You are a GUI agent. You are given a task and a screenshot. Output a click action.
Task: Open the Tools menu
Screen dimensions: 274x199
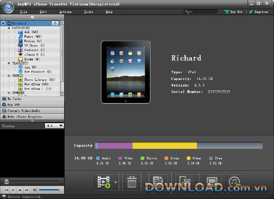pyautogui.click(x=88, y=12)
